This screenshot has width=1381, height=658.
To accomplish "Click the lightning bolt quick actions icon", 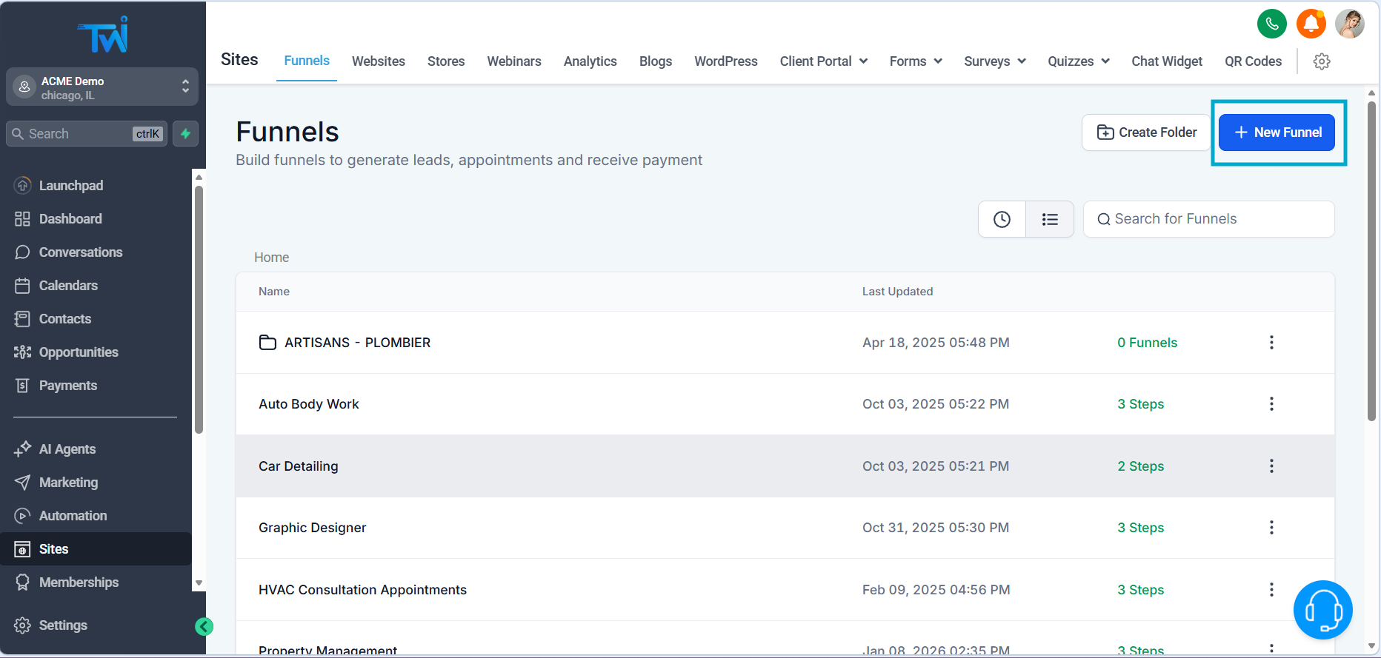I will coord(185,134).
